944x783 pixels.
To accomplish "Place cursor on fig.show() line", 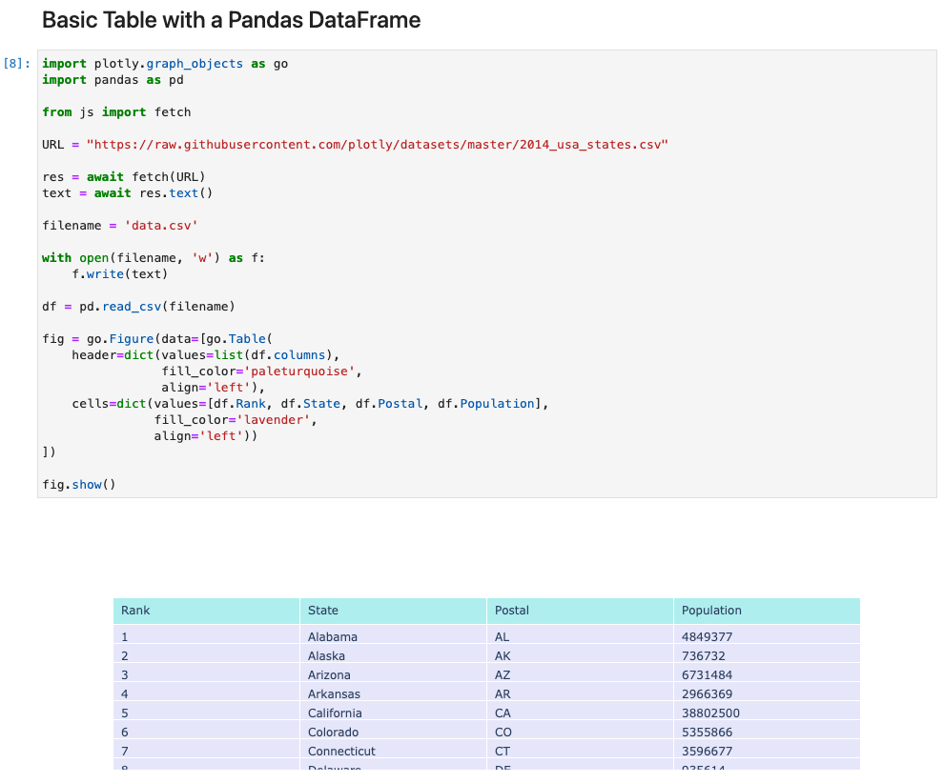I will [x=78, y=485].
